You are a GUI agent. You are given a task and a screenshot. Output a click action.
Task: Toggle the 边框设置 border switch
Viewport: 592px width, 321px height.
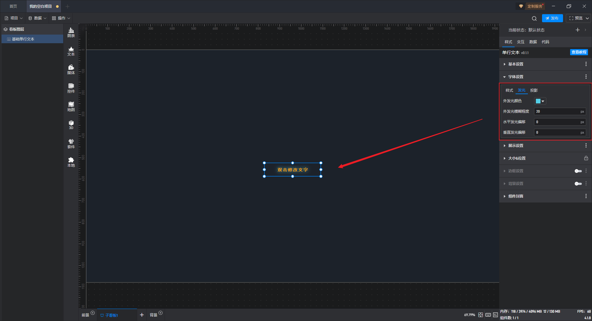tap(578, 171)
